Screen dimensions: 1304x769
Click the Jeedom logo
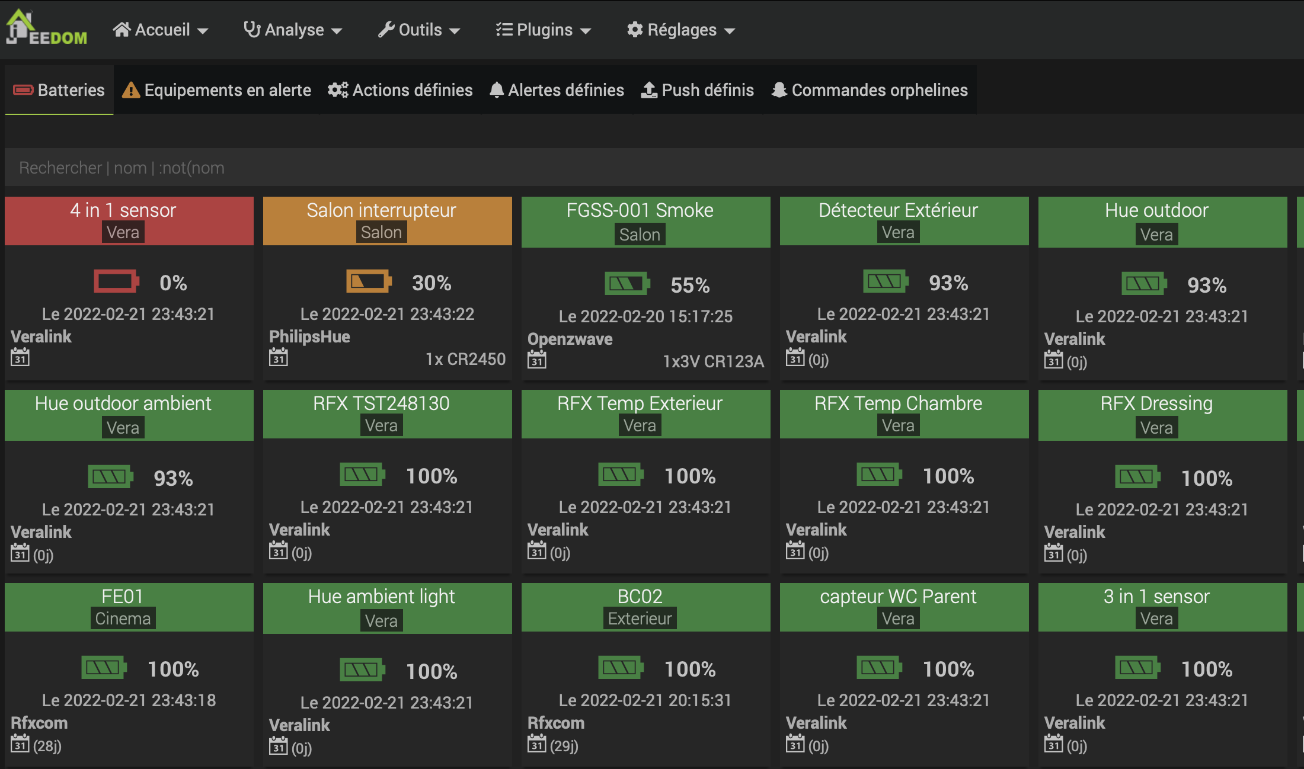click(46, 28)
